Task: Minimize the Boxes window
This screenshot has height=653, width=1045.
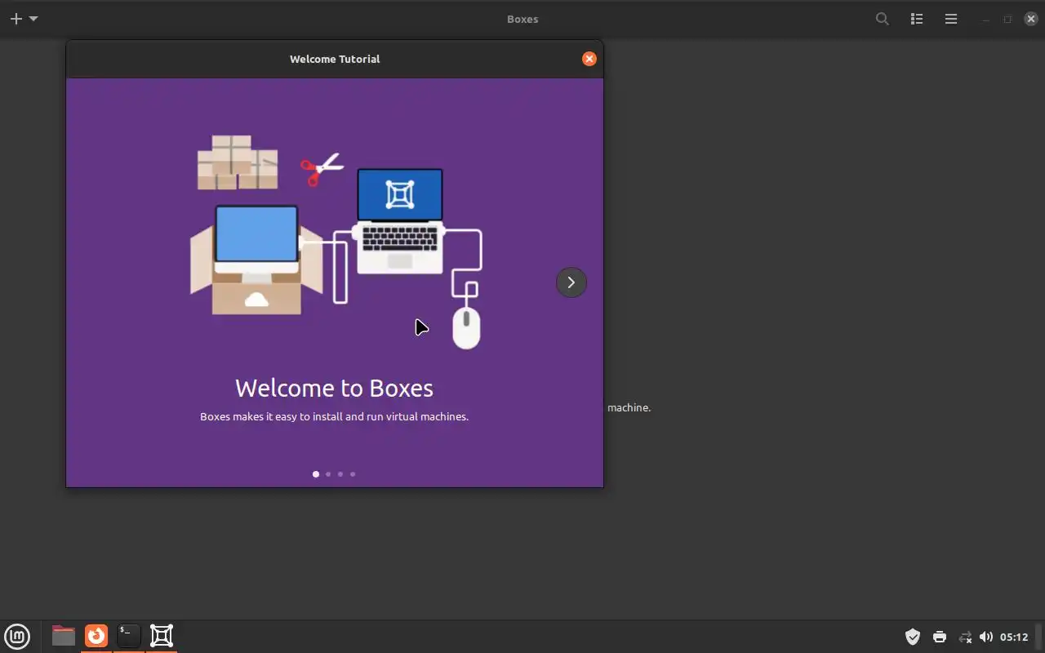Action: coord(986,19)
